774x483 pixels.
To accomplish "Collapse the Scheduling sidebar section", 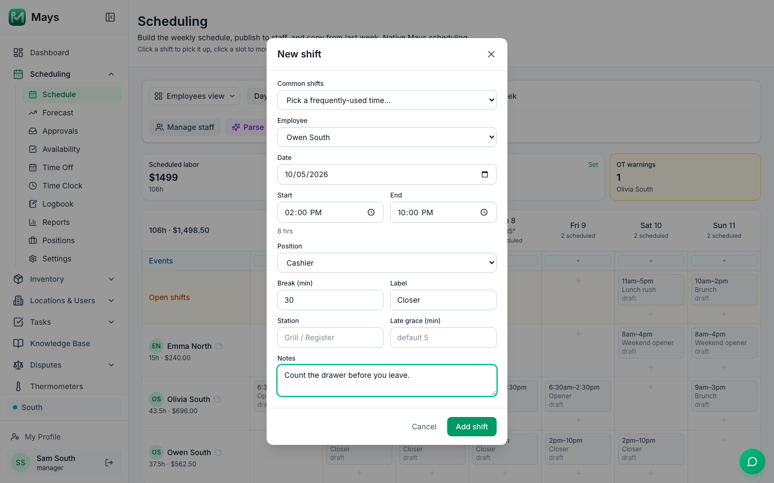I will point(111,74).
